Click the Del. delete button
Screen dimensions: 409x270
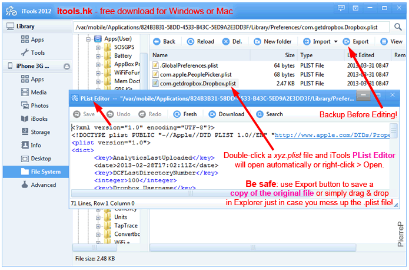pos(232,41)
